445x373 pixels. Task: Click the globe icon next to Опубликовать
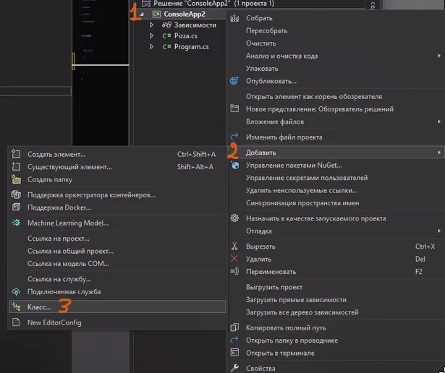point(234,81)
